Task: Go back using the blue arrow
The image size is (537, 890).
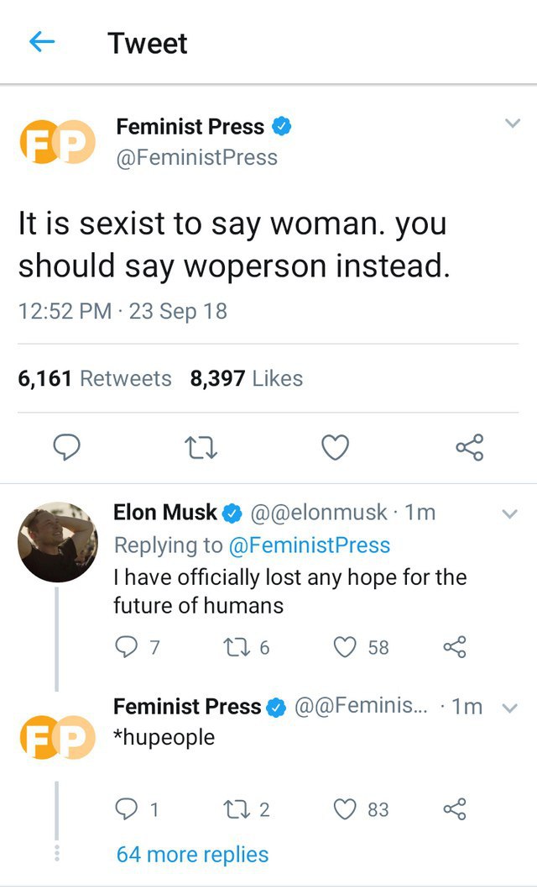Action: 41,41
